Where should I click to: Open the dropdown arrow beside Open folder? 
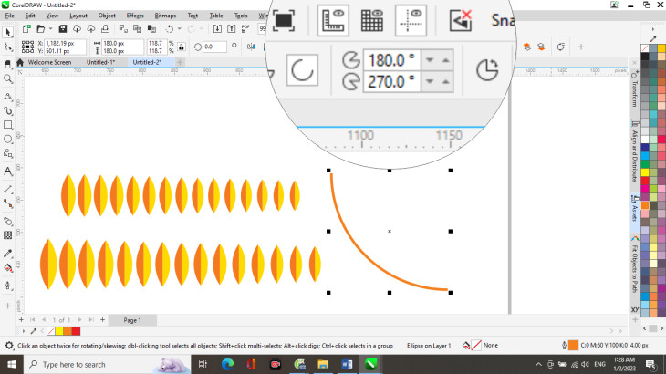click(x=50, y=29)
